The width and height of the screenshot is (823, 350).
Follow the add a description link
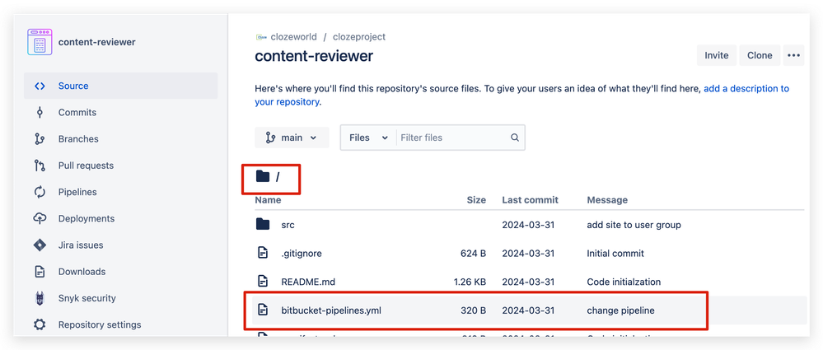746,89
